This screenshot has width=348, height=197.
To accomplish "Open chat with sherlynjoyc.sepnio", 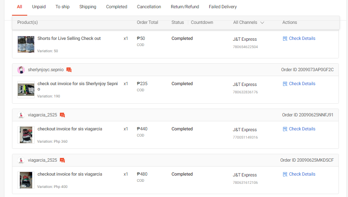I will [x=69, y=70].
